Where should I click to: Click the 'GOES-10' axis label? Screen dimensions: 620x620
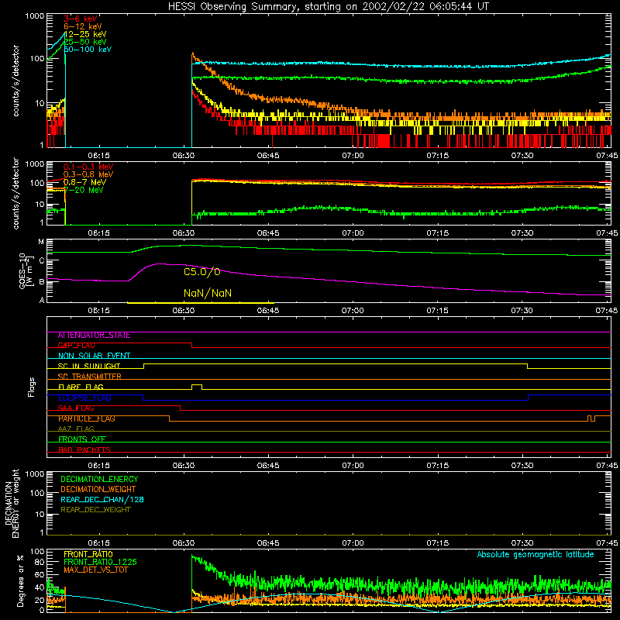point(22,270)
